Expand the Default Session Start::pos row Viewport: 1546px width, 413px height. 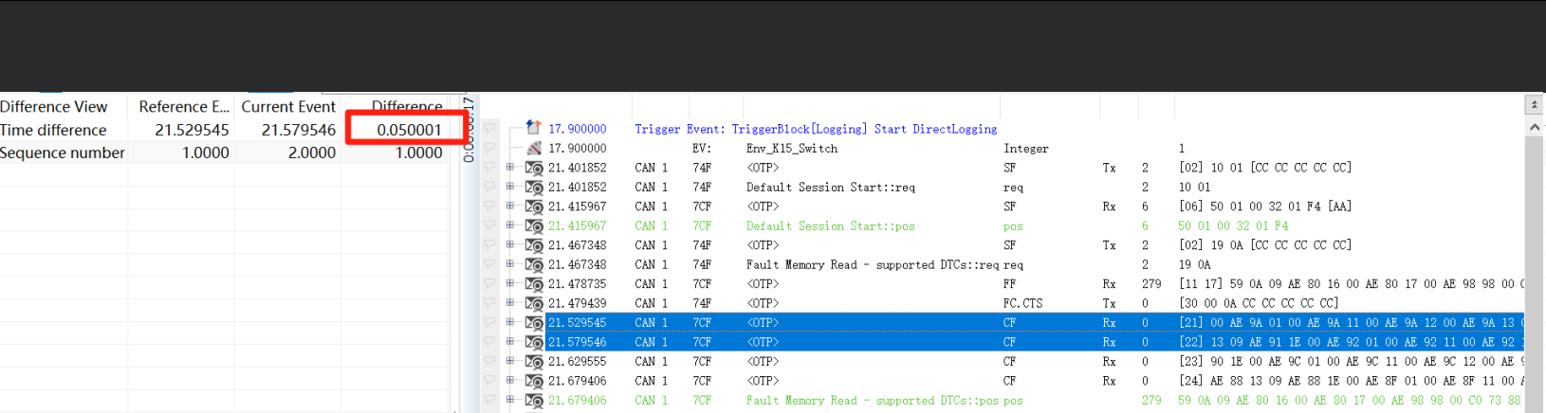click(x=510, y=225)
